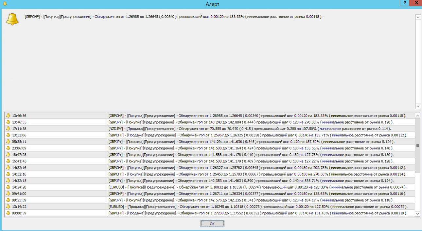This screenshot has width=422, height=231.
Task: Click the bell icon beside 05:35:11
Action: point(8,142)
